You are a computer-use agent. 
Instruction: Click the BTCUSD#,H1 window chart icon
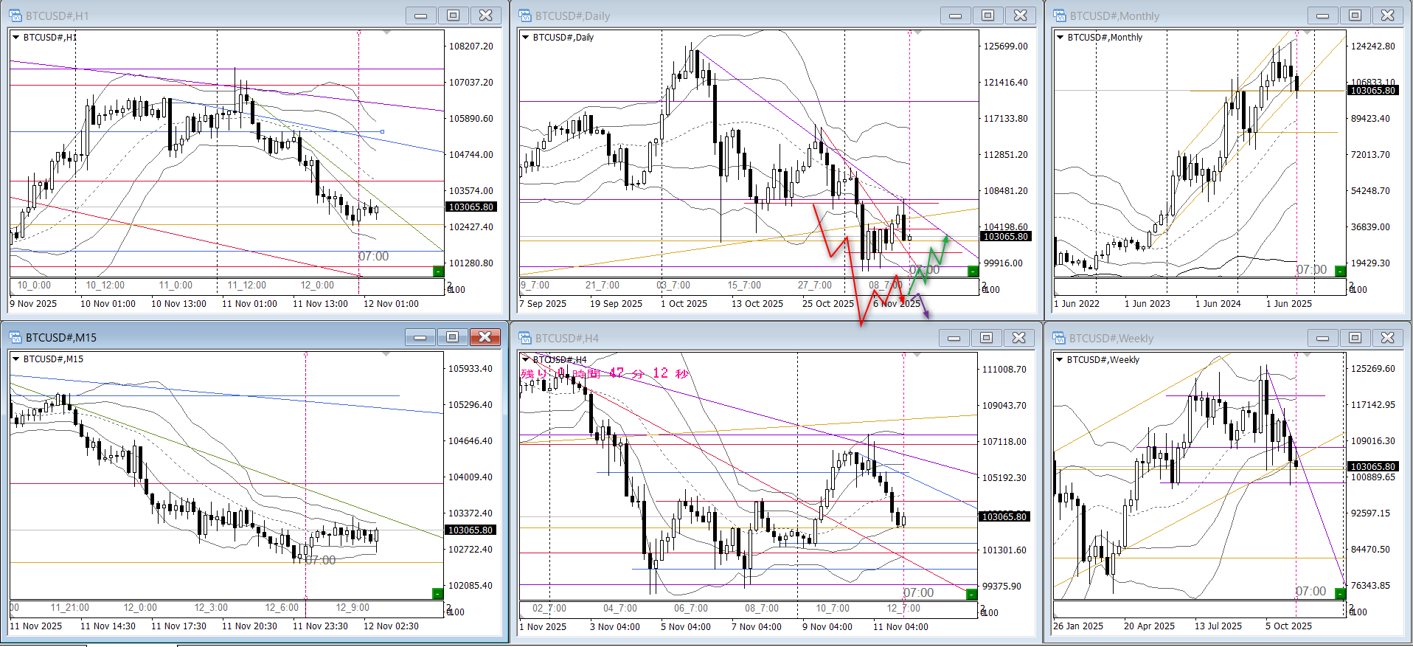[15, 15]
